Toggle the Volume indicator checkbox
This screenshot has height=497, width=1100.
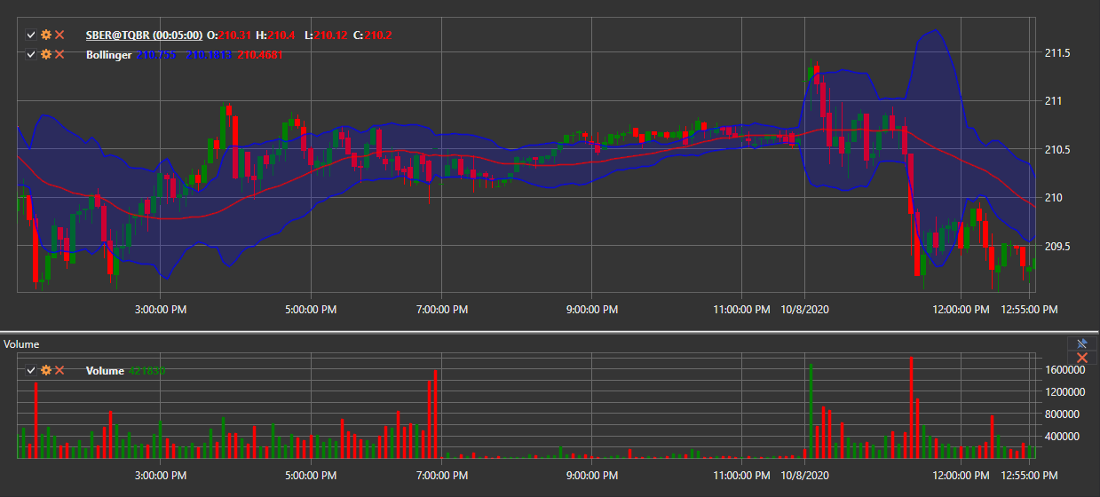click(31, 370)
